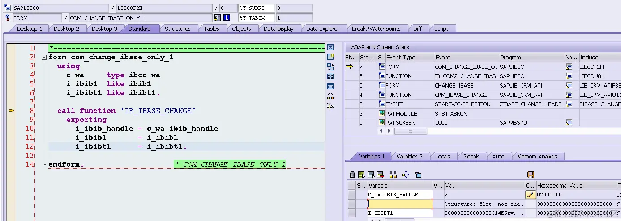This screenshot has height=221, width=621.
Task: Open the Objects tab
Action: [x=241, y=29]
